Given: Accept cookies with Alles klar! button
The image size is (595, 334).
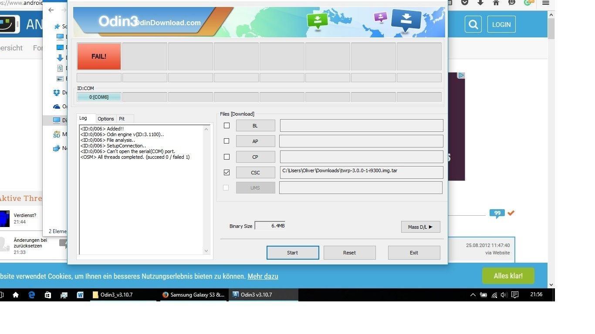Looking at the screenshot, I should pyautogui.click(x=508, y=276).
